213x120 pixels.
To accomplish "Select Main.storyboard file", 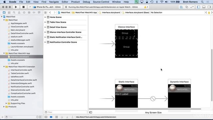I will point(18,30).
